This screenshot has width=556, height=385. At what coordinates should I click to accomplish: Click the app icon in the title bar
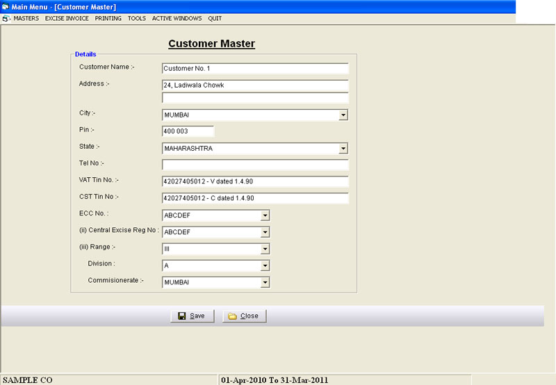click(x=6, y=6)
